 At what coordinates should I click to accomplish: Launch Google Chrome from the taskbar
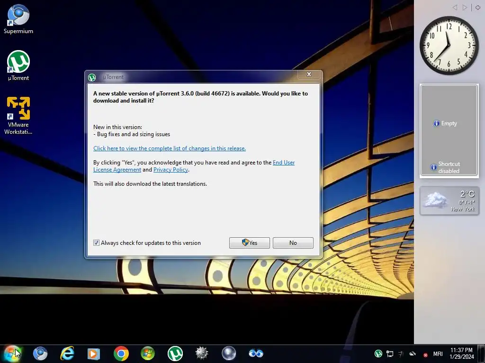(121, 354)
